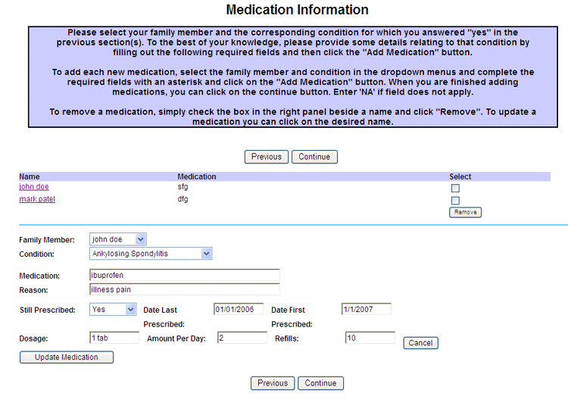The image size is (568, 415).
Task: Click the top Previous button
Action: pyautogui.click(x=266, y=157)
